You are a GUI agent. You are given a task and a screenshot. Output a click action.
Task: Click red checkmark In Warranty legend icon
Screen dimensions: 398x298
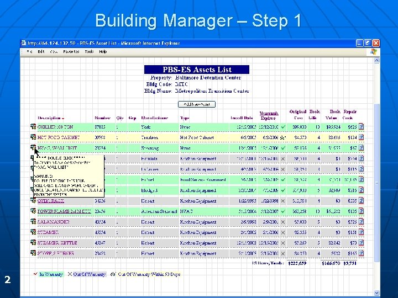[35, 274]
